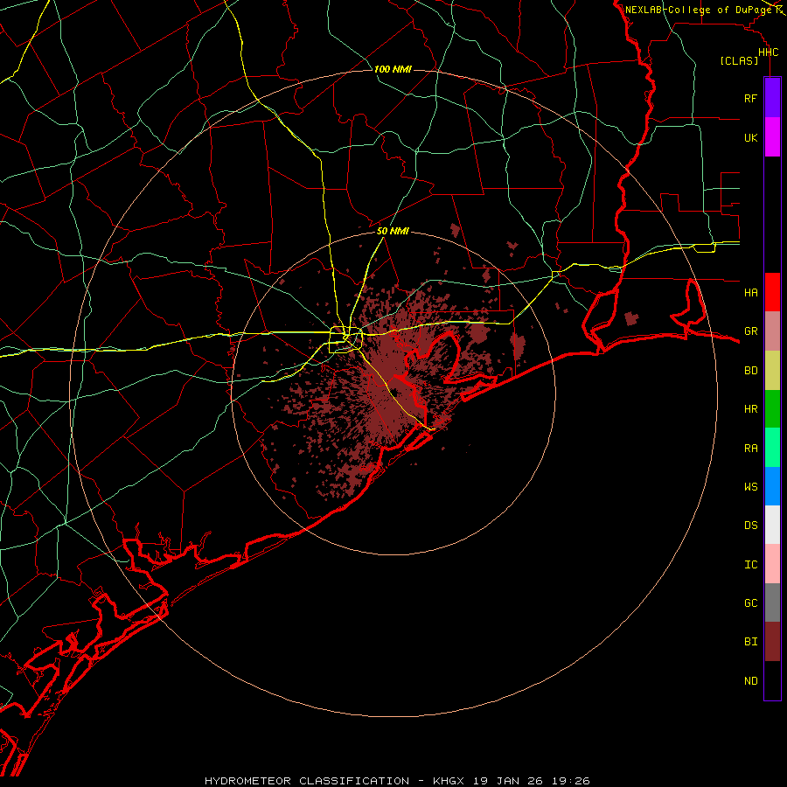The image size is (787, 787).
Task: Click the HA red legend swatch
Action: click(x=772, y=292)
